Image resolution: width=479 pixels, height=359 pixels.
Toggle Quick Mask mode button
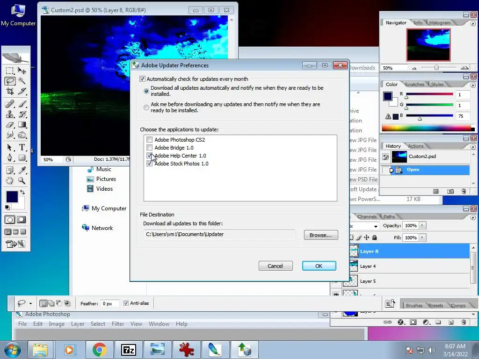pos(22,220)
